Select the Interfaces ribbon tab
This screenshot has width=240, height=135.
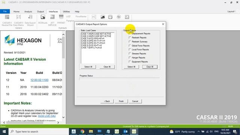coord(53,12)
